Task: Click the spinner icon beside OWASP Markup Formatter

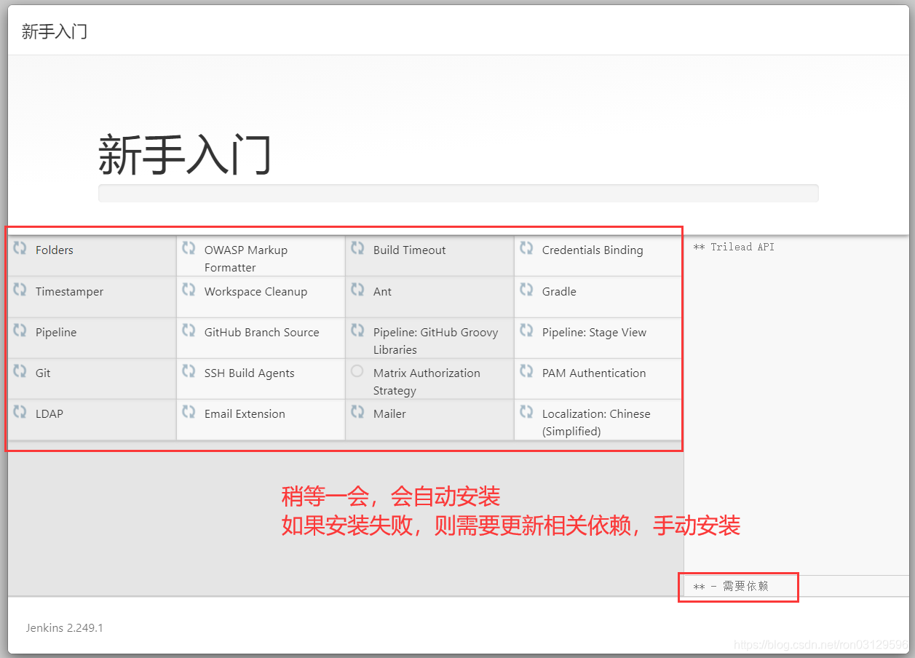Action: coord(189,248)
